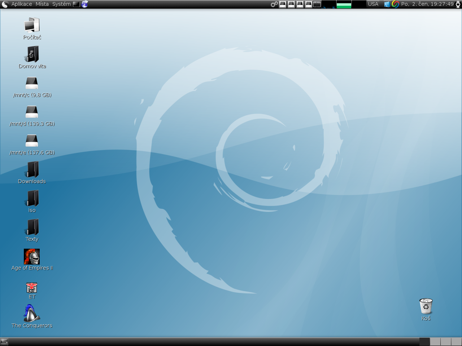Open the Počítač desktop icon

pos(32,25)
